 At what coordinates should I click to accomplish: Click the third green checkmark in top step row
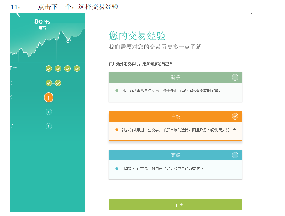68,69
